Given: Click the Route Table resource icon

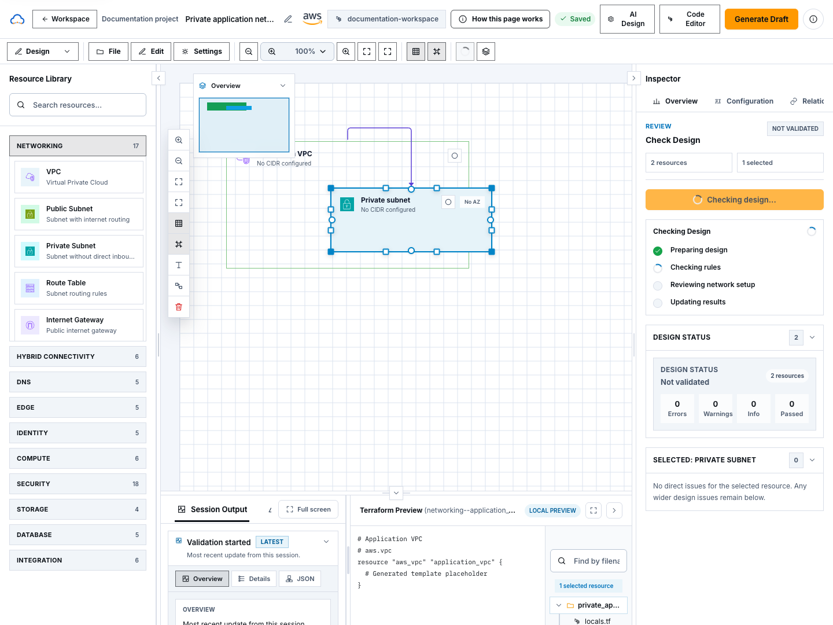Looking at the screenshot, I should click(x=30, y=288).
